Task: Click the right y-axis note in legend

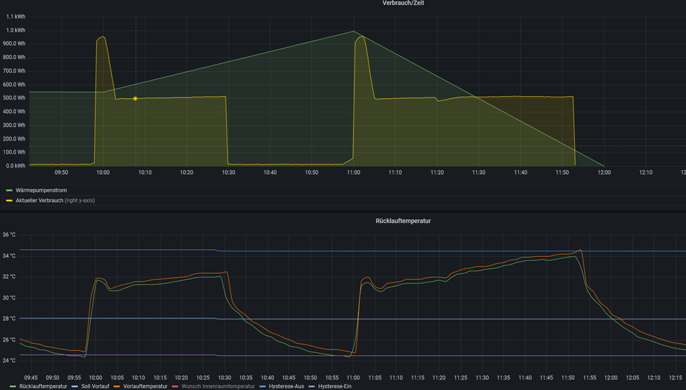Action: (80, 200)
